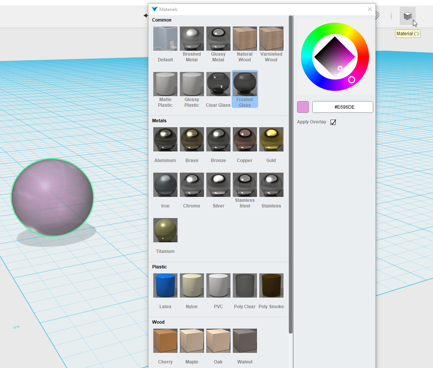
Task: Apply the Chrome metal material
Action: pyautogui.click(x=192, y=184)
